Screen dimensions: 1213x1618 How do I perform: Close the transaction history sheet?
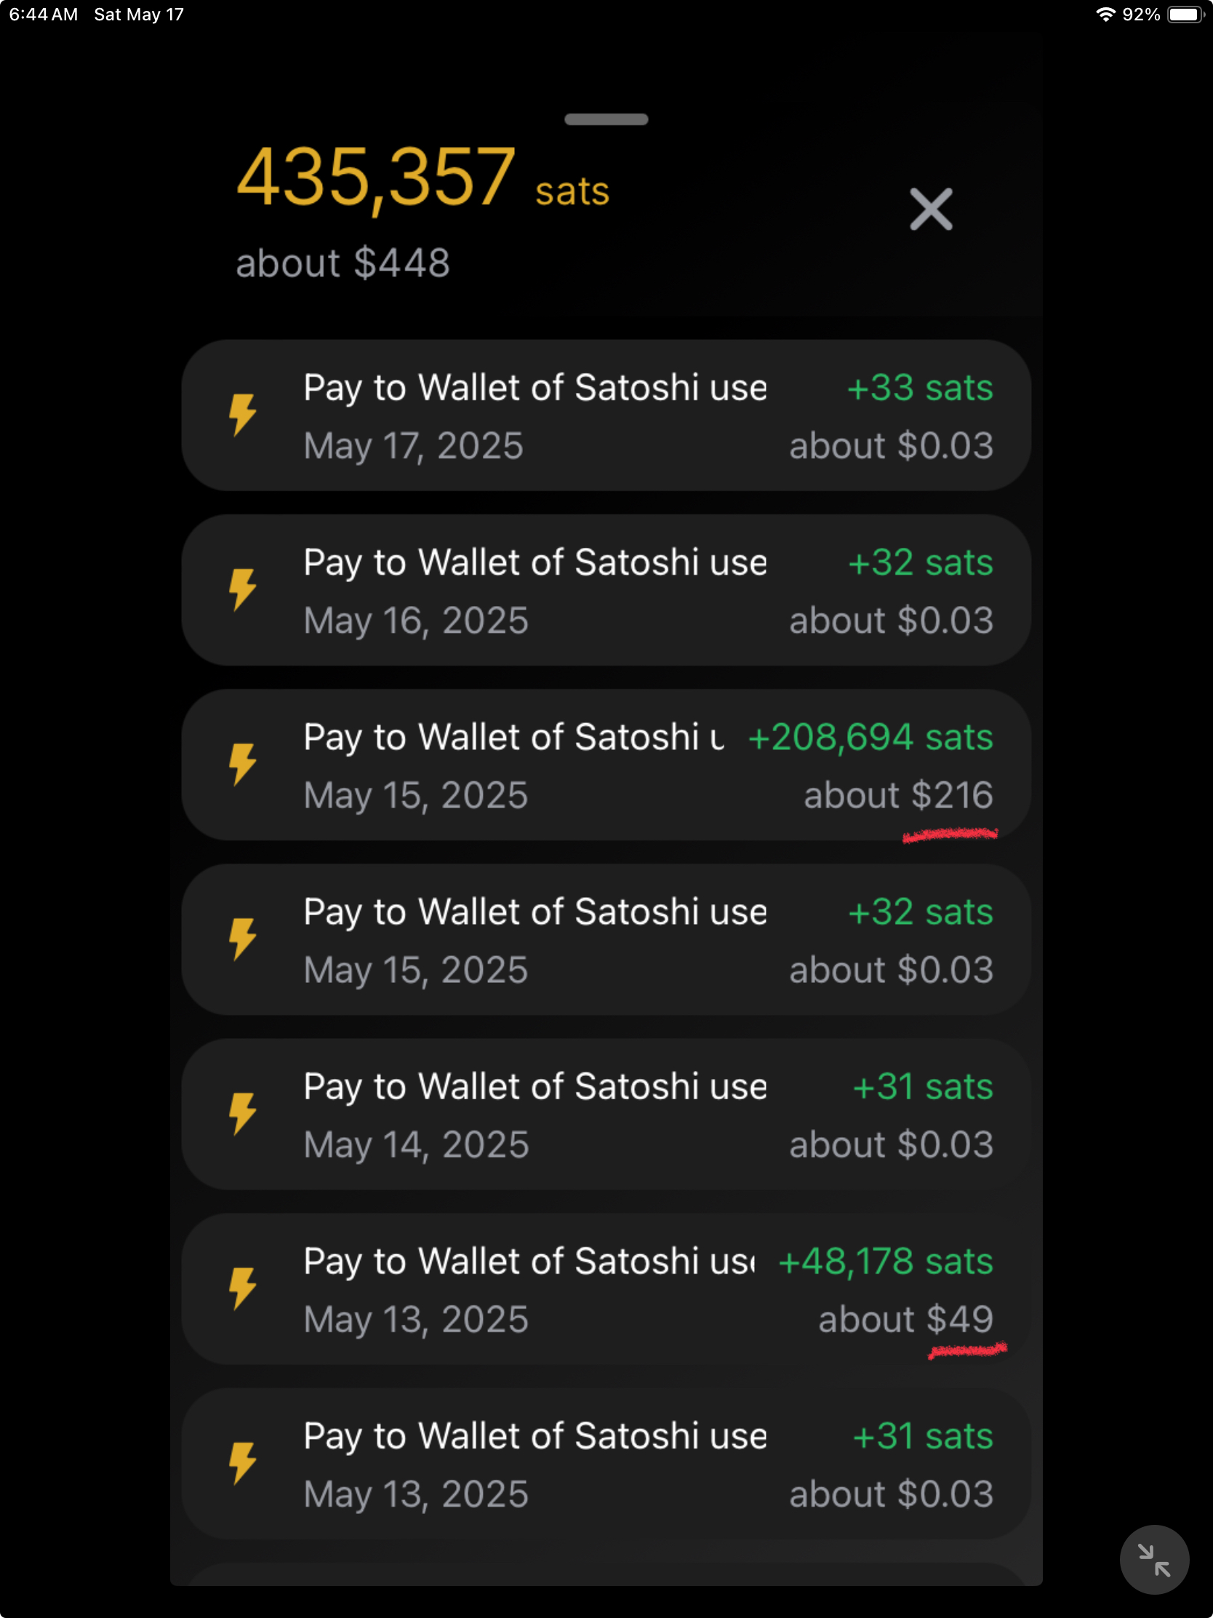[931, 210]
